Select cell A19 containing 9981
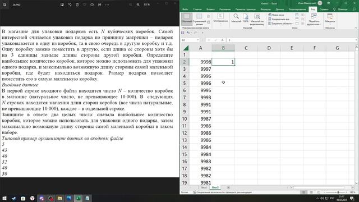359x202 pixels. click(200, 182)
